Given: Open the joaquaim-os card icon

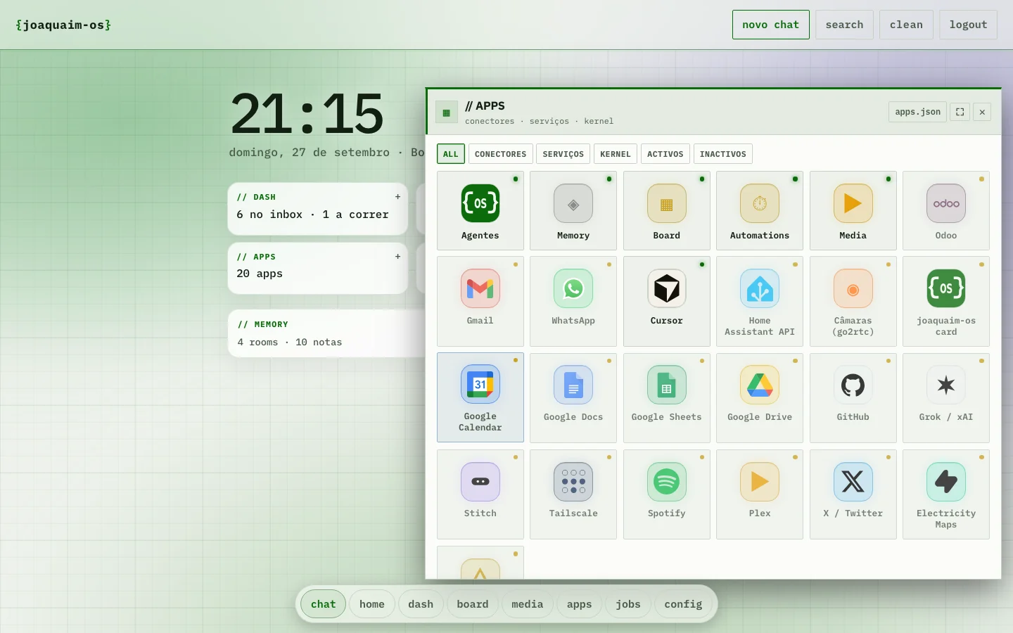Looking at the screenshot, I should coord(946,288).
